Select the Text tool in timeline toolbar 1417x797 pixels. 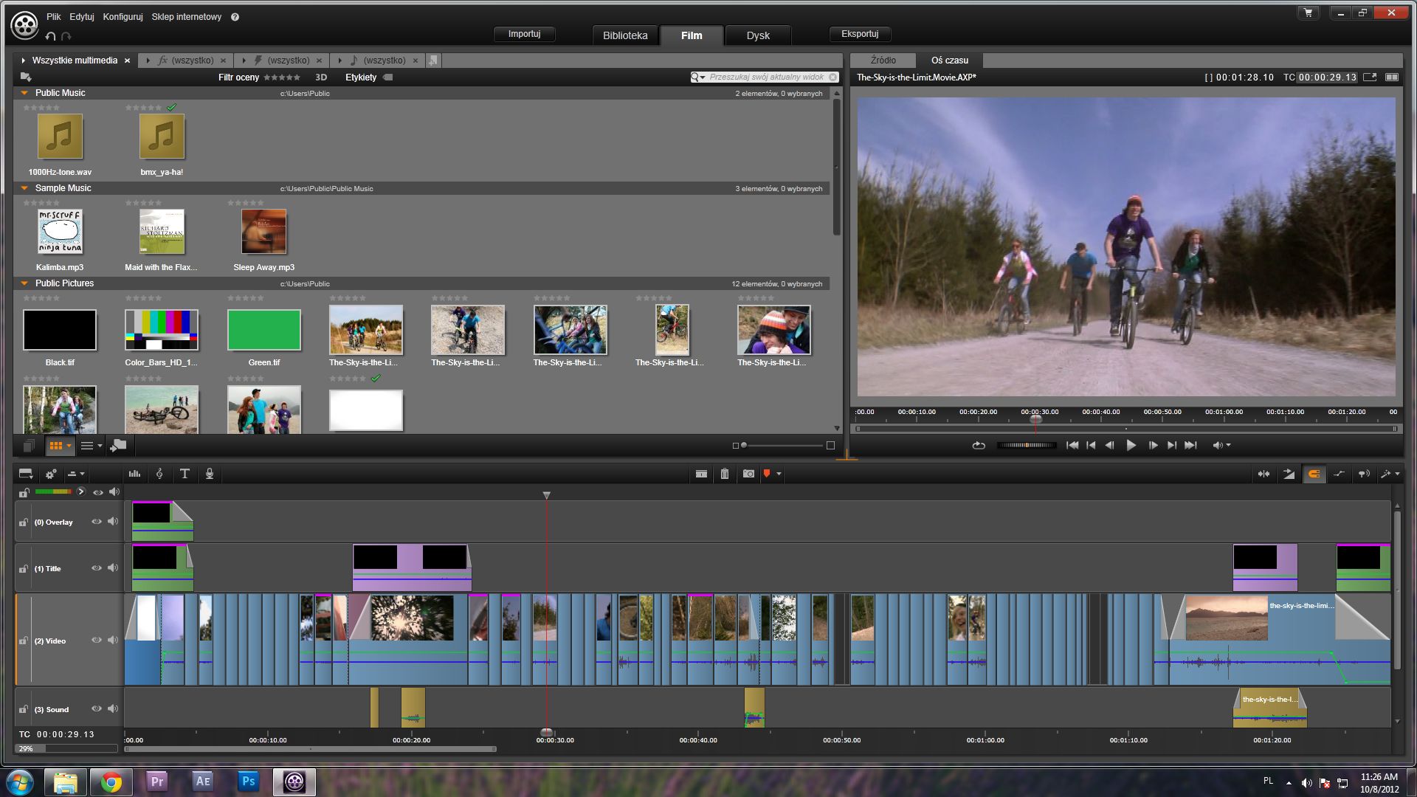[184, 474]
